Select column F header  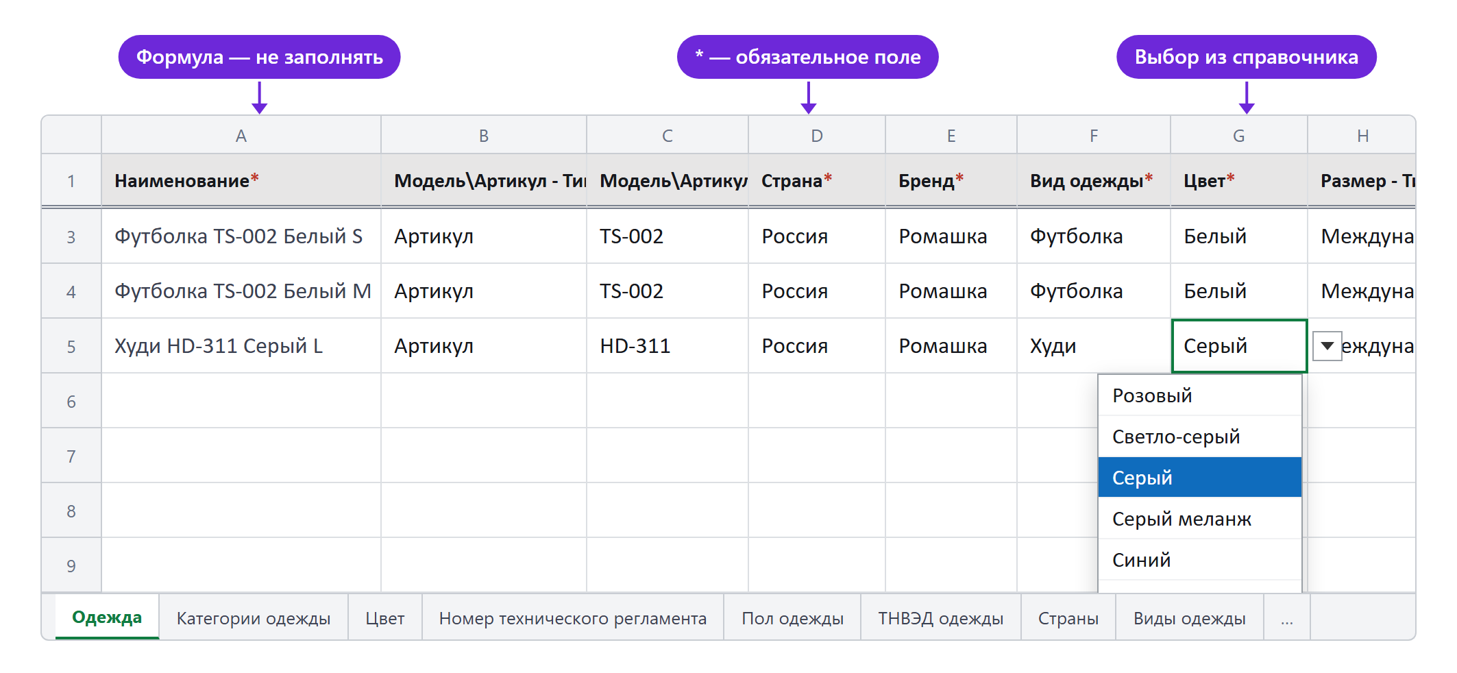(x=1094, y=135)
